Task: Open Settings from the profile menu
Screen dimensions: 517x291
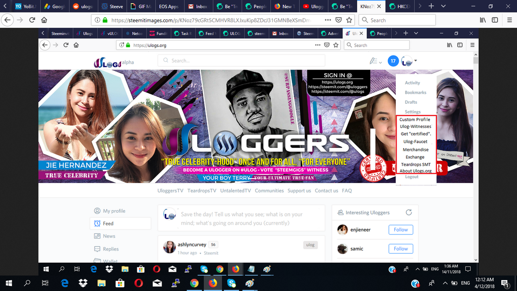Action: [x=413, y=112]
